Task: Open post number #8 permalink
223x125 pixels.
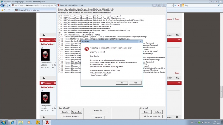Action: pyautogui.click(x=179, y=83)
